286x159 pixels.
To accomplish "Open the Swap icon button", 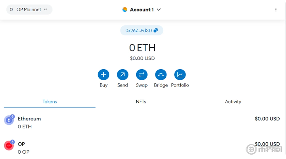I will tap(142, 75).
